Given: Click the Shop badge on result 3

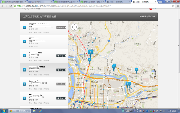Looking at the screenshot, I should click(61, 56).
